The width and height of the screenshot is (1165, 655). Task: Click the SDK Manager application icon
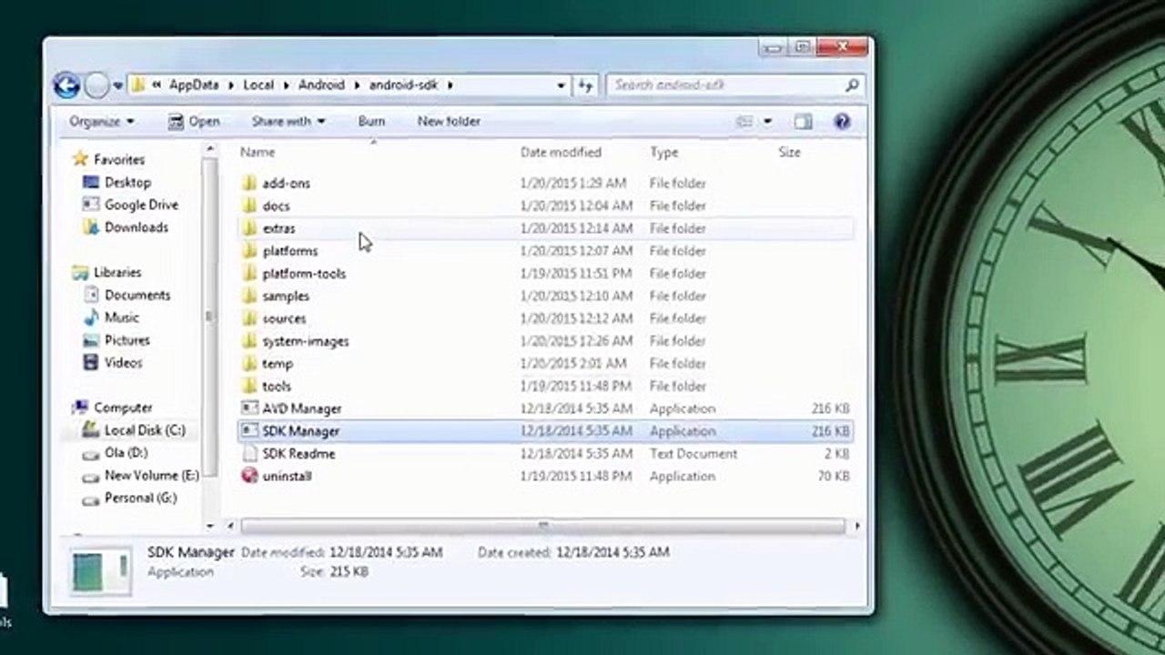[250, 431]
